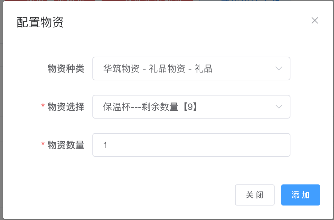Click the 配置物资 dialog title

pyautogui.click(x=40, y=22)
